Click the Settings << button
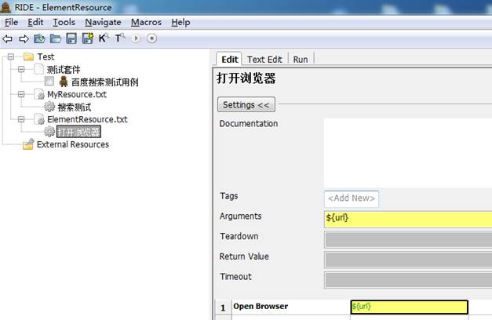492x320 pixels. pyautogui.click(x=245, y=104)
